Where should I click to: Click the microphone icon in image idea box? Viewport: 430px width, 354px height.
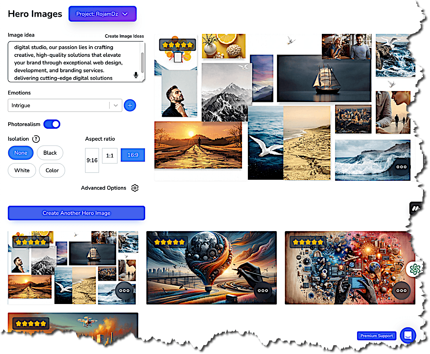coord(136,75)
